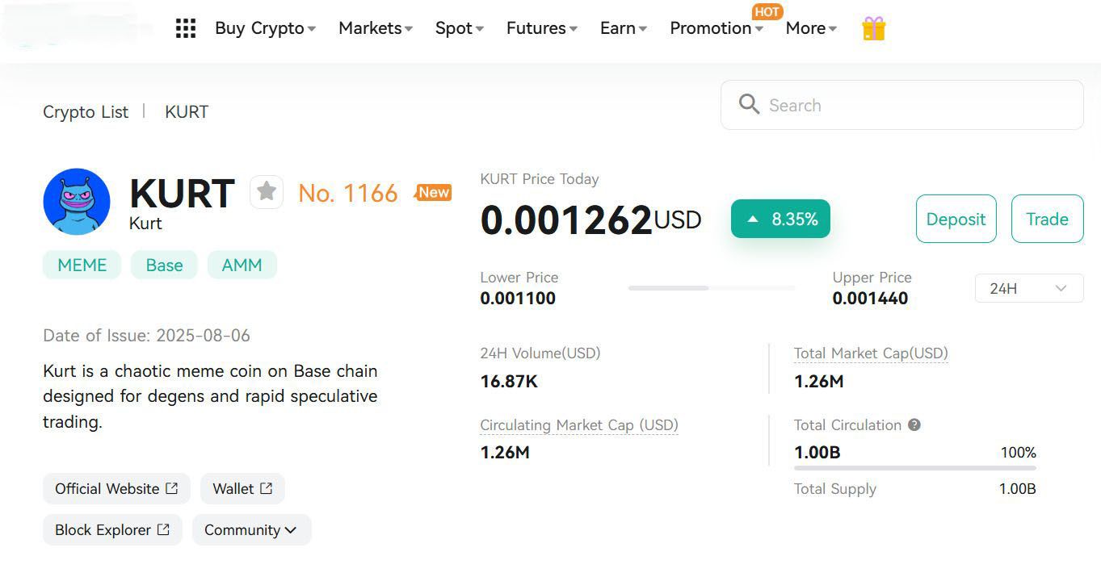Click the Total Circulation info icon
1101x577 pixels.
[914, 424]
